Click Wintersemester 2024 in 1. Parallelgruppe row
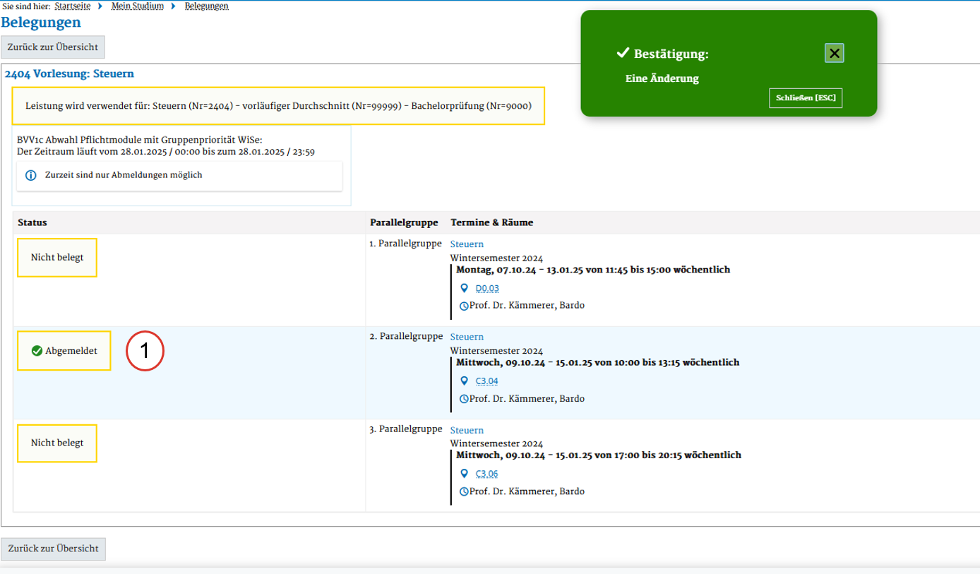 [496, 258]
